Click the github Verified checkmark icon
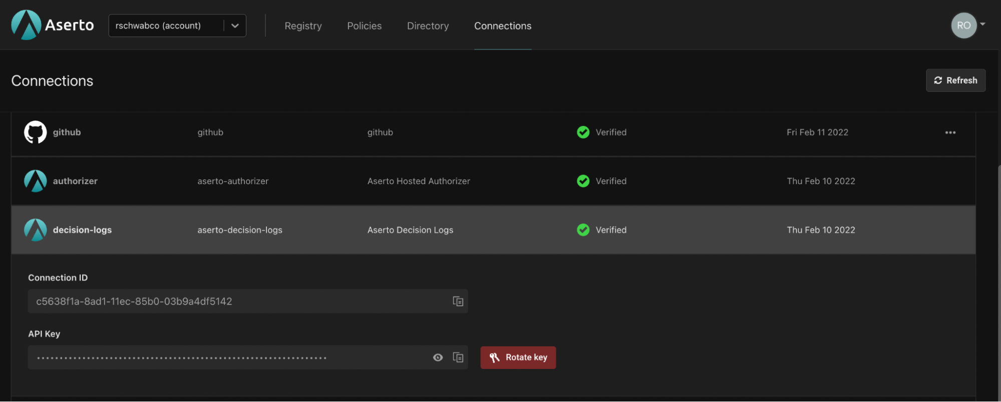1001x402 pixels. (x=583, y=132)
